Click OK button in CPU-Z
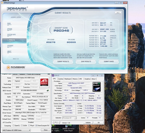Image resolution: width=145 pixels, height=133 pixels. (x=99, y=123)
